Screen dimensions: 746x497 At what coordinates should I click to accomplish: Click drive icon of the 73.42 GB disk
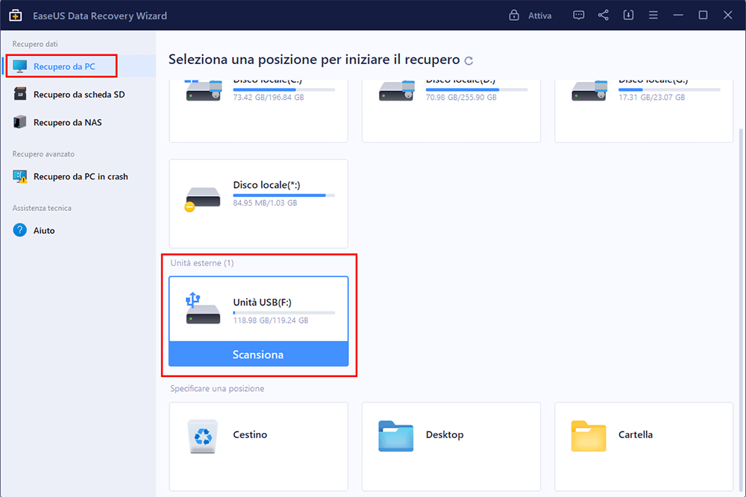[203, 90]
